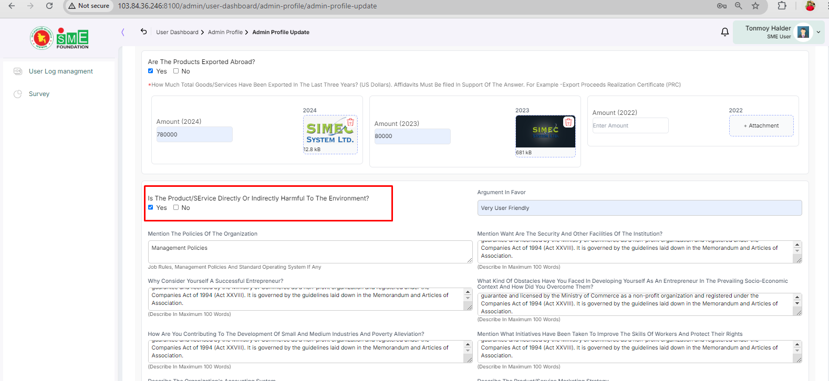Delete the 2023 attachment with trash icon
The width and height of the screenshot is (829, 381).
pos(568,122)
